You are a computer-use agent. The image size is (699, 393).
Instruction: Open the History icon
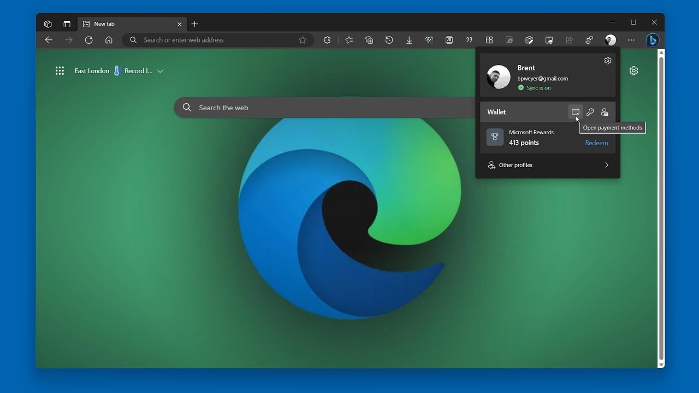pos(389,40)
